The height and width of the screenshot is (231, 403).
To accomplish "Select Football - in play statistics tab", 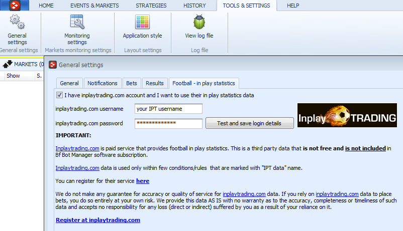I will pyautogui.click(x=204, y=83).
